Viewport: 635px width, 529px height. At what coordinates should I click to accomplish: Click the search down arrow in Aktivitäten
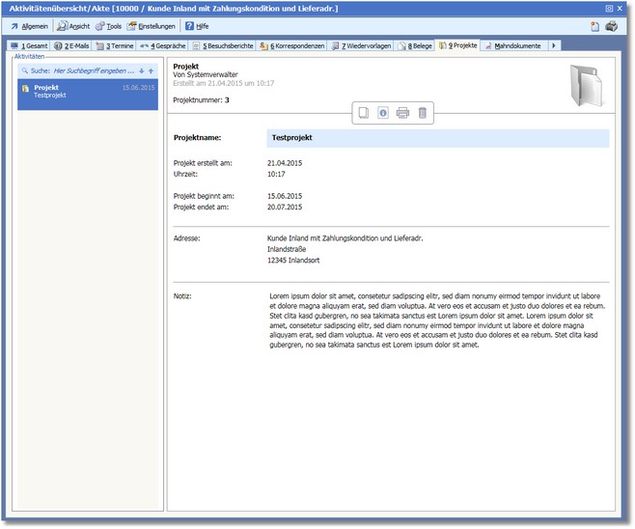(142, 70)
